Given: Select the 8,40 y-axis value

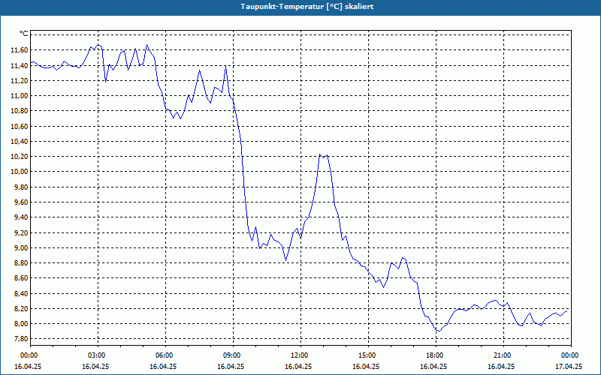Looking at the screenshot, I should [x=22, y=293].
